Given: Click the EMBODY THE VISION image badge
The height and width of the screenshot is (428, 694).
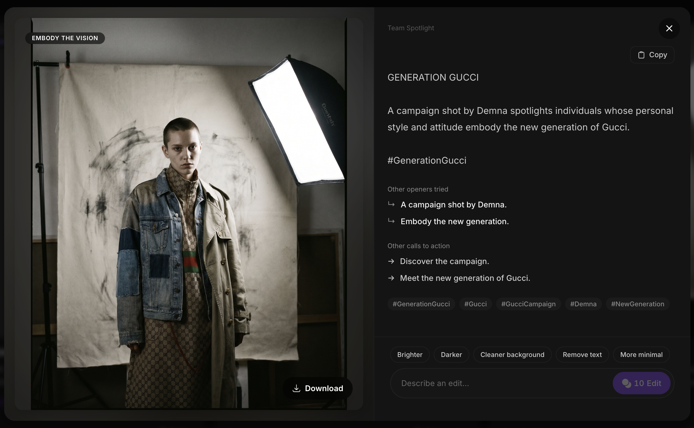Looking at the screenshot, I should [x=65, y=38].
